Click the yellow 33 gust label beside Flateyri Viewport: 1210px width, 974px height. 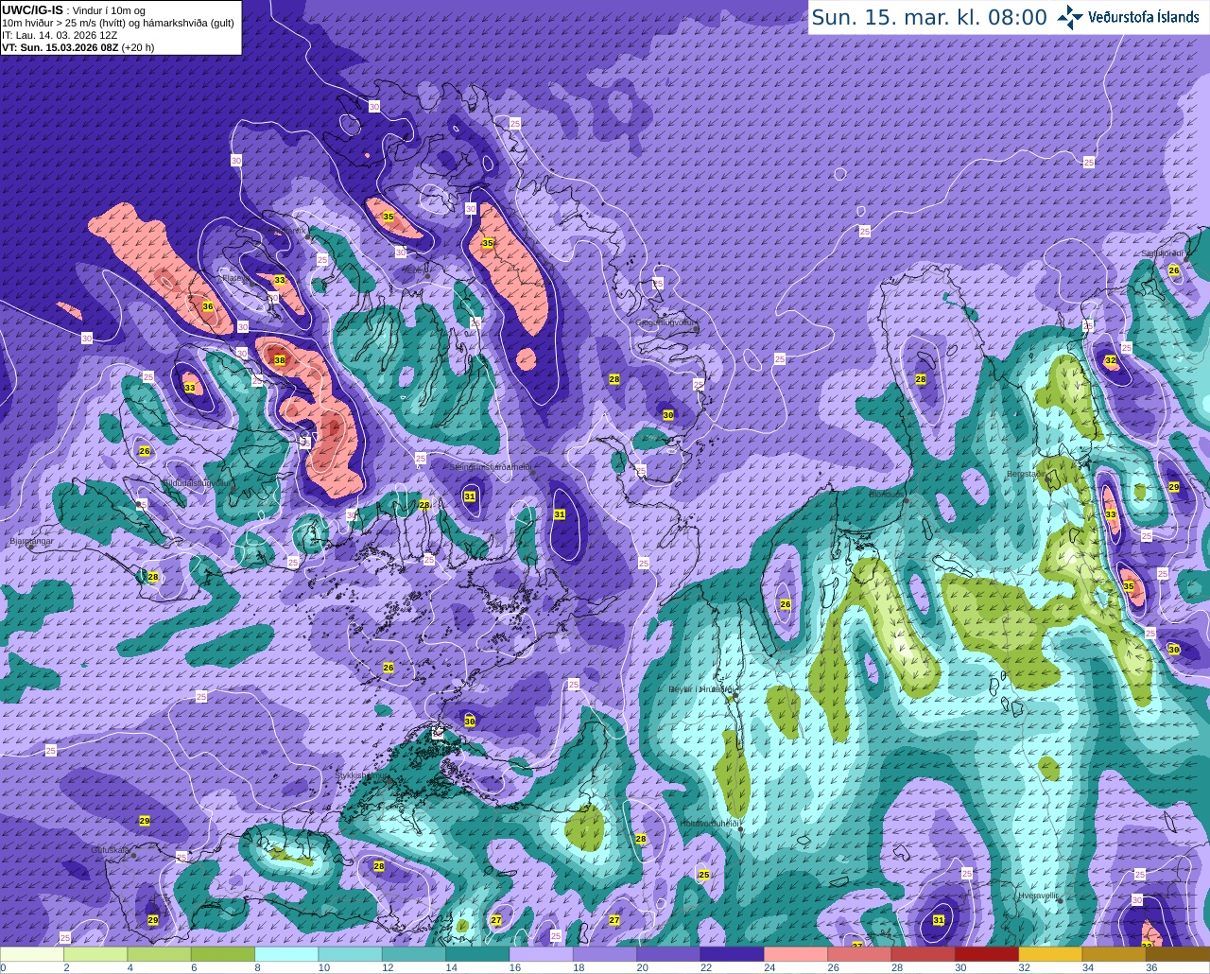280,280
